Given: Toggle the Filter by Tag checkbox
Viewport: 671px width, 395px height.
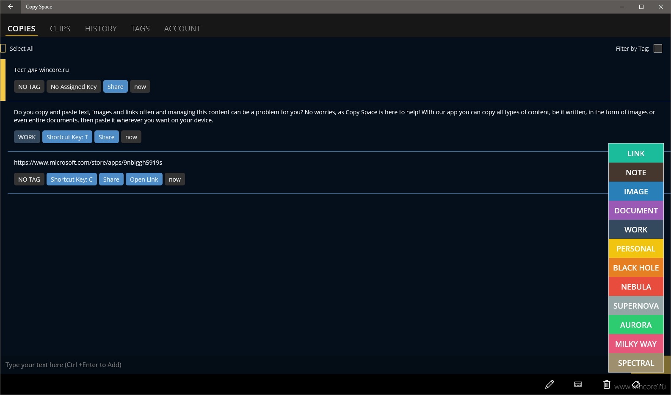Looking at the screenshot, I should pos(658,49).
